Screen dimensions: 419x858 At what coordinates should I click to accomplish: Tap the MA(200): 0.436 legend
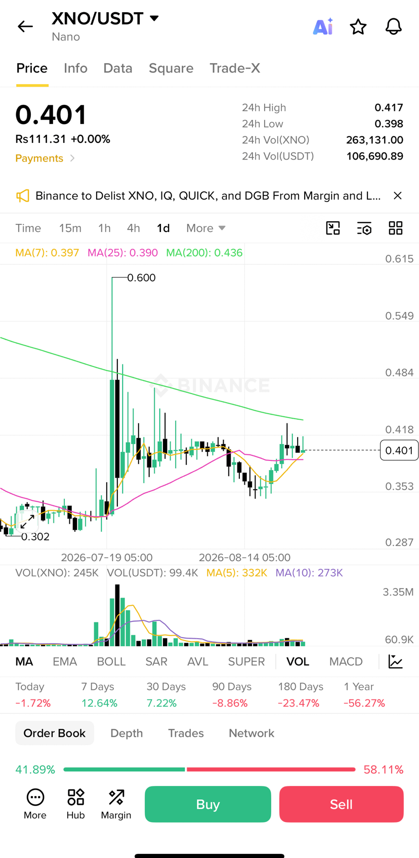(204, 253)
